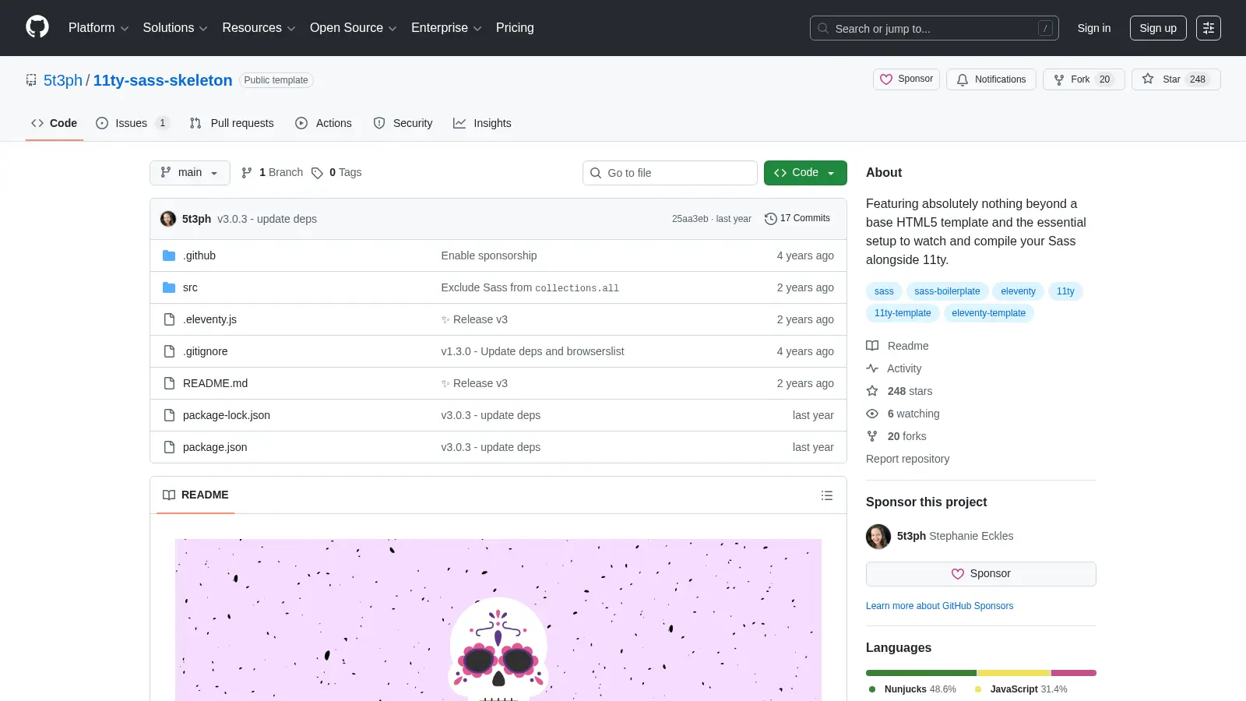Click the Report repository link

coord(907,459)
